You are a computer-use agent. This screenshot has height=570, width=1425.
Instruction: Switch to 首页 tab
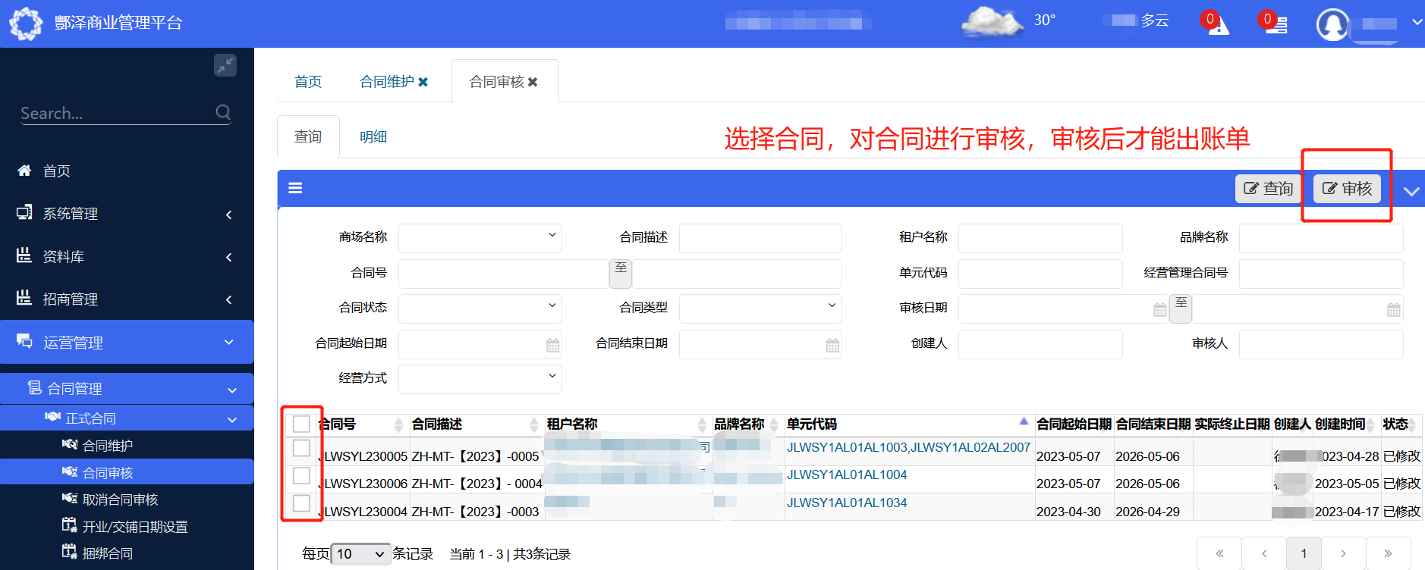[308, 82]
